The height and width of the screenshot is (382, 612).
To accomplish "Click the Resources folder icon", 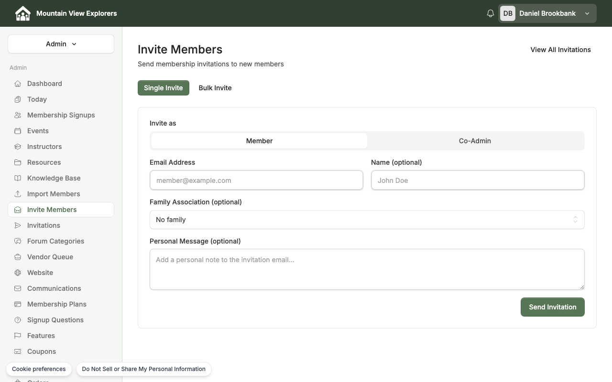I will (x=18, y=162).
